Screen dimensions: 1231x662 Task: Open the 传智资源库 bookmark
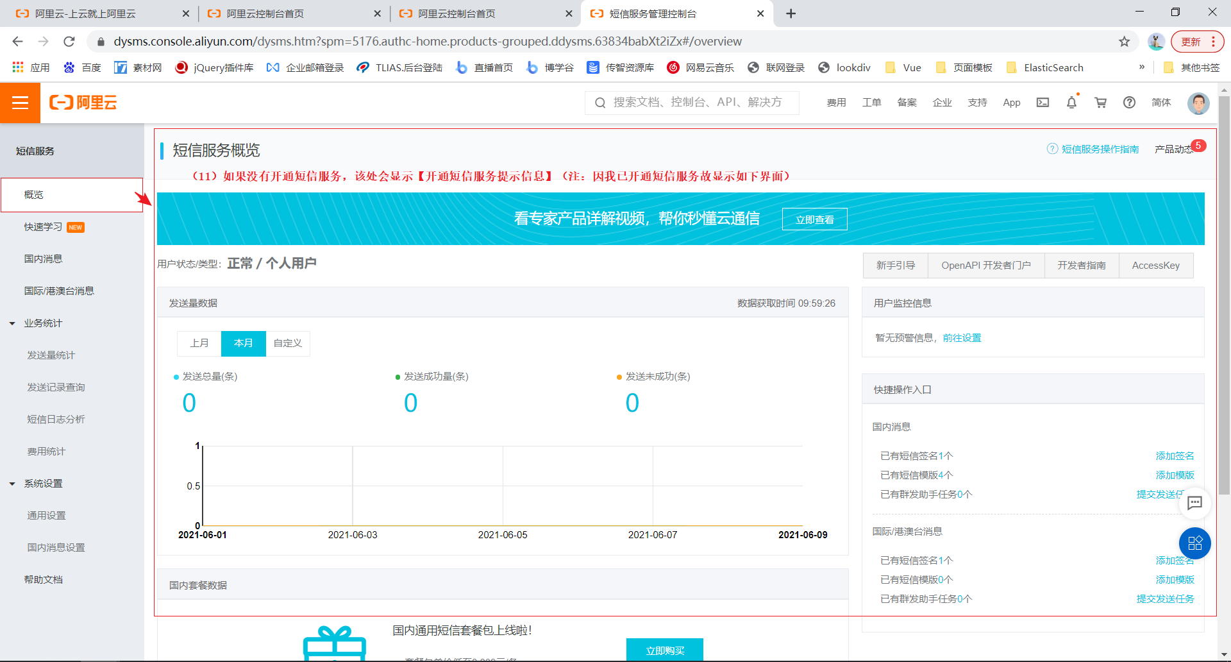620,67
